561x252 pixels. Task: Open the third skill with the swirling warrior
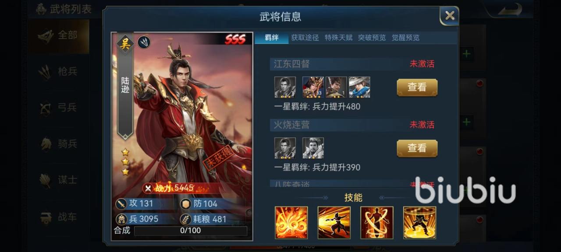click(x=377, y=223)
